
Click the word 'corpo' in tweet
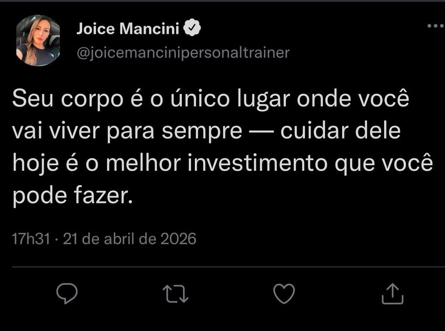click(x=92, y=99)
